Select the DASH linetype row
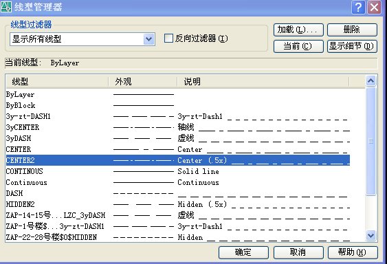 click(x=178, y=193)
